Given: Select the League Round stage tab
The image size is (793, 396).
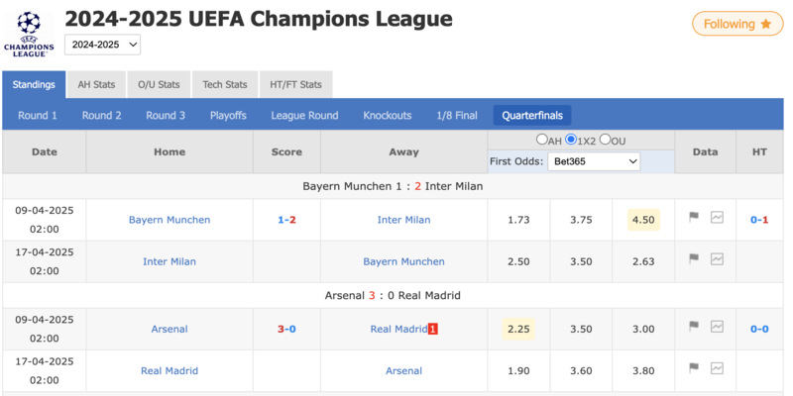Looking at the screenshot, I should [x=304, y=115].
